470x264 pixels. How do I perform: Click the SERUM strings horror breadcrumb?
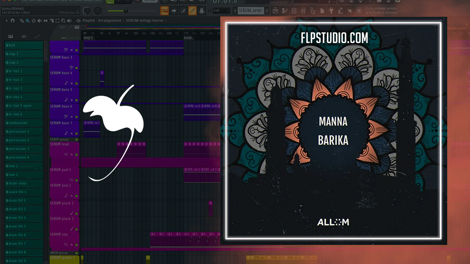point(145,21)
